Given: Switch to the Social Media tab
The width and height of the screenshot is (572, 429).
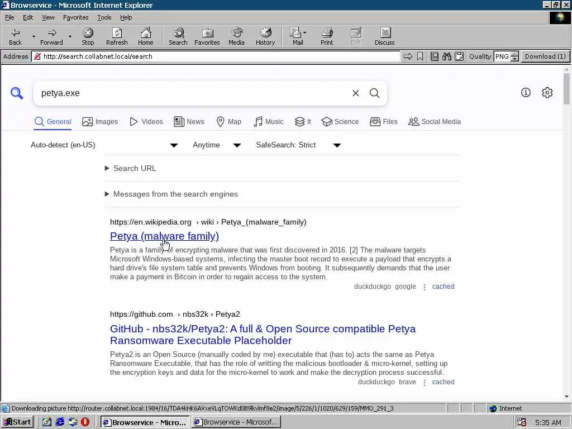Looking at the screenshot, I should coord(435,122).
